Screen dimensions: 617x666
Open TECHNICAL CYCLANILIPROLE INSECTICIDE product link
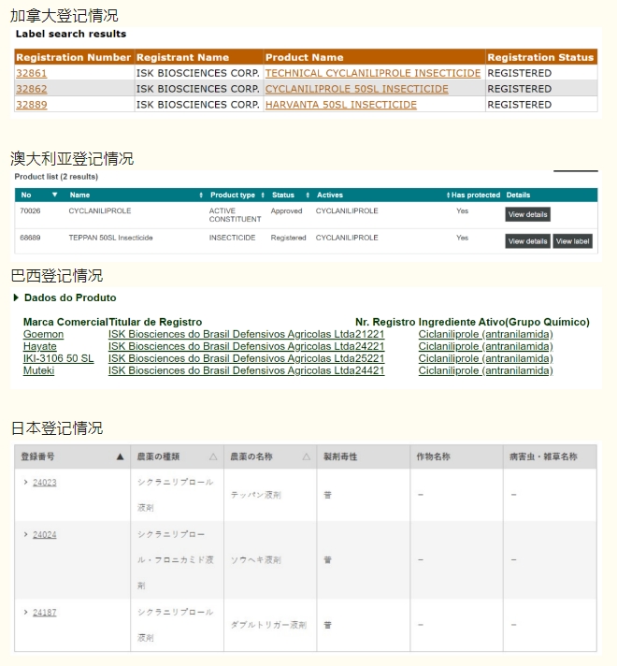point(373,73)
